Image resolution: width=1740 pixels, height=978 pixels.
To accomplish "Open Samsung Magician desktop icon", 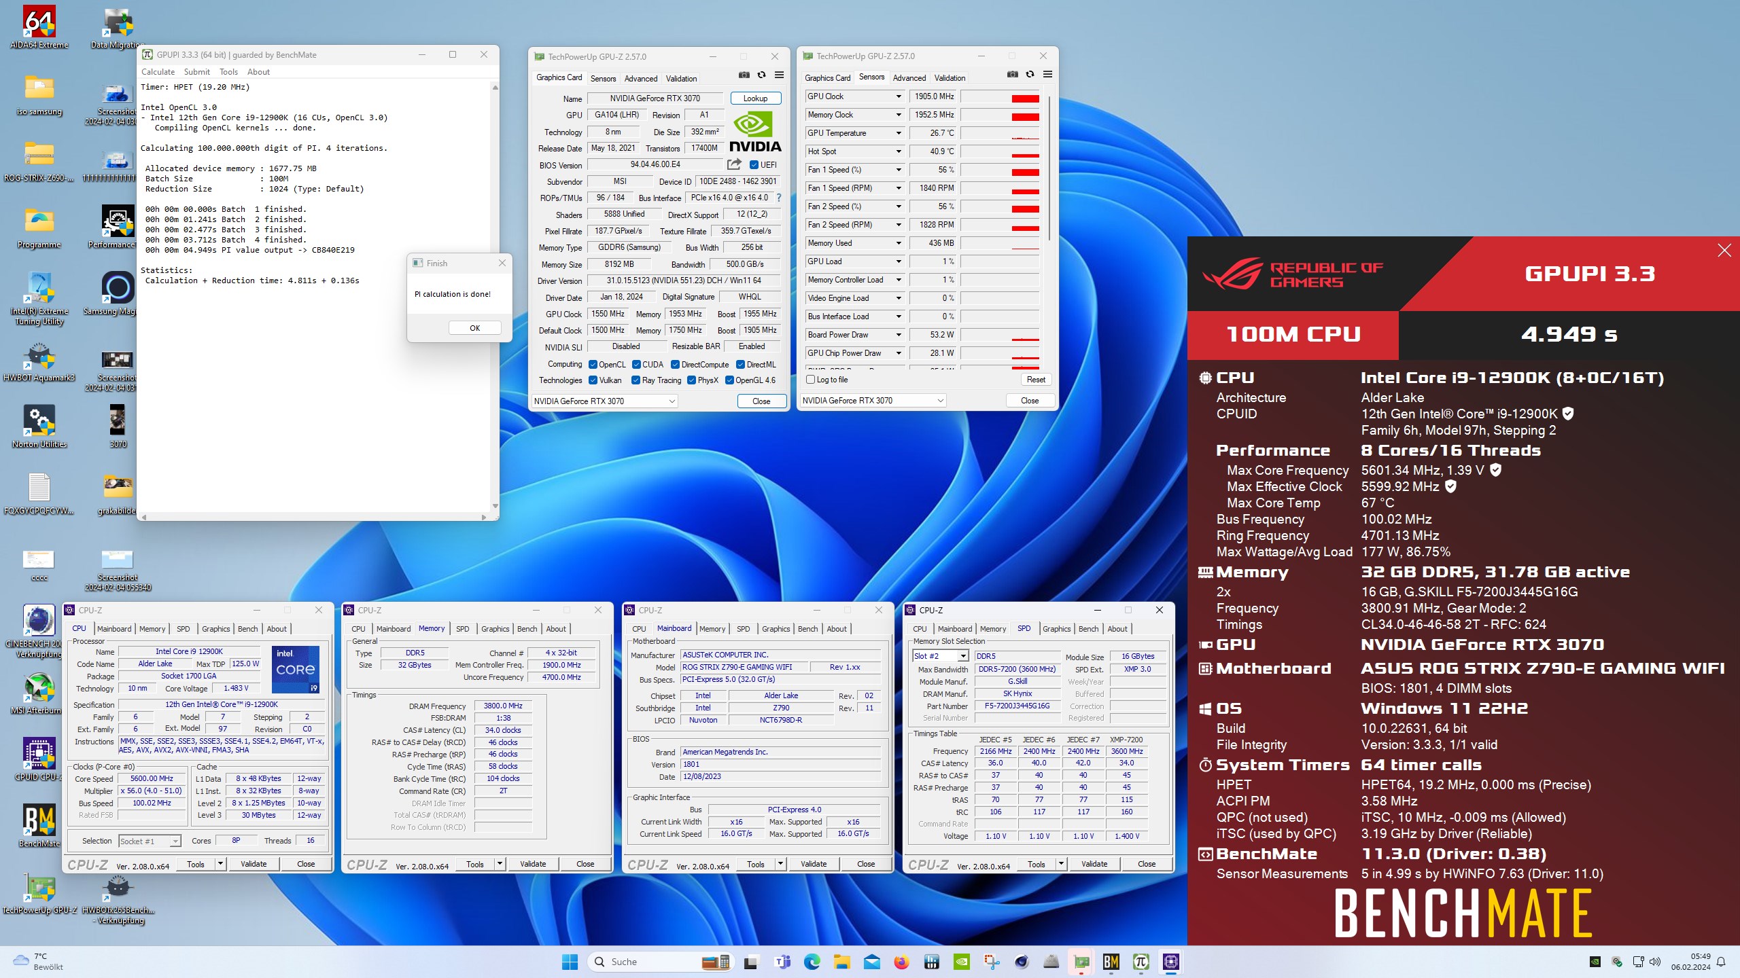I will click(117, 293).
